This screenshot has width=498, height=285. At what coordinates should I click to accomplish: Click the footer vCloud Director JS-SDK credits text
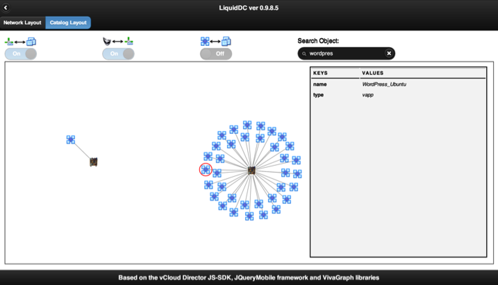(x=249, y=278)
